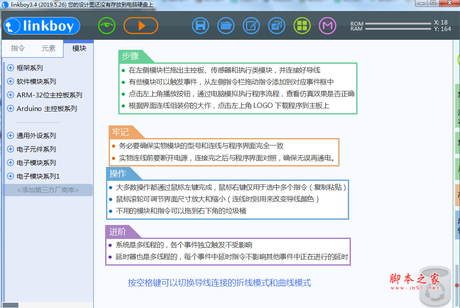The width and height of the screenshot is (460, 308).
Task: Open file using the folder icon
Action: (x=226, y=26)
